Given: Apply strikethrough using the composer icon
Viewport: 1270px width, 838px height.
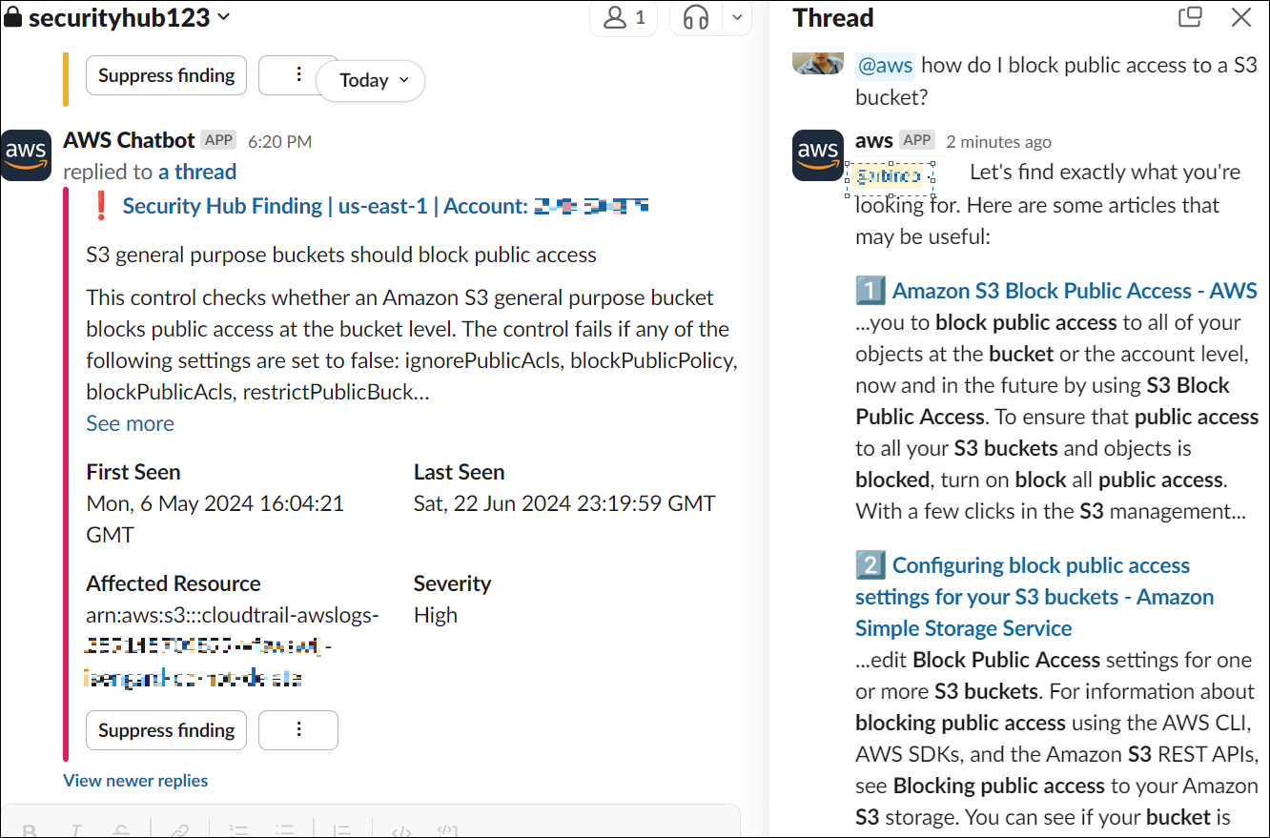Looking at the screenshot, I should (122, 829).
